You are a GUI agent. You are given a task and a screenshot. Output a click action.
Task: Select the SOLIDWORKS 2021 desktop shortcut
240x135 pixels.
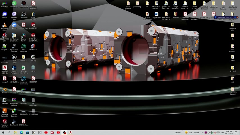pyautogui.click(x=4, y=36)
